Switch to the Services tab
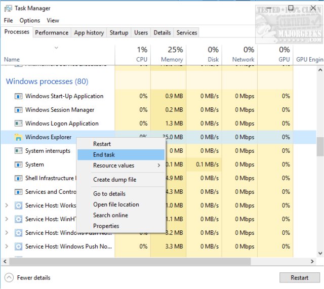This screenshot has width=324, height=289. pos(187,32)
